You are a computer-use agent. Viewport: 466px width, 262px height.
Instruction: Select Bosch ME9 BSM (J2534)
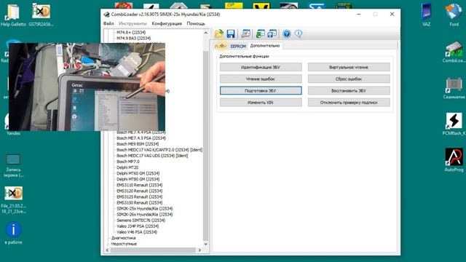(138, 144)
